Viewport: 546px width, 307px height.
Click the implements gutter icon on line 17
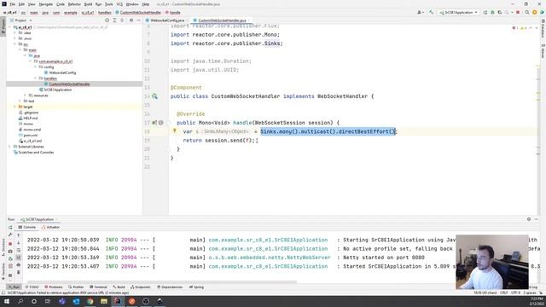pos(154,123)
